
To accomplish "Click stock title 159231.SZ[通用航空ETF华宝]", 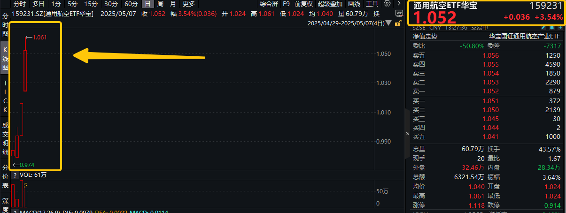I will 52,14.
